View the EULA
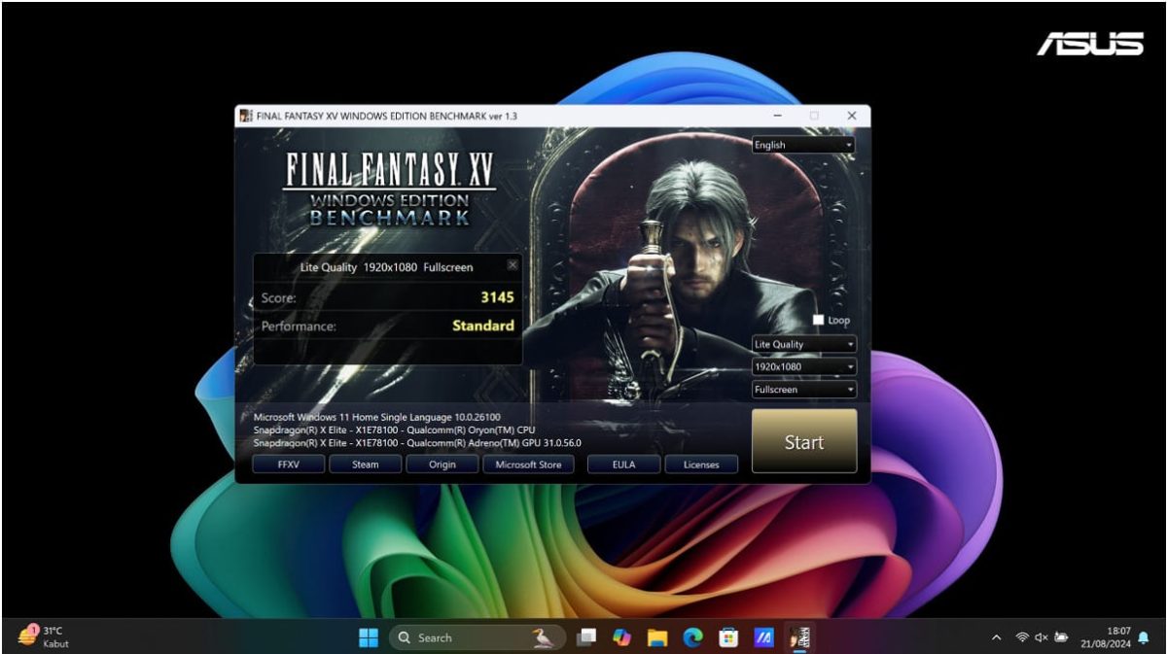1167x654 pixels. click(x=623, y=465)
